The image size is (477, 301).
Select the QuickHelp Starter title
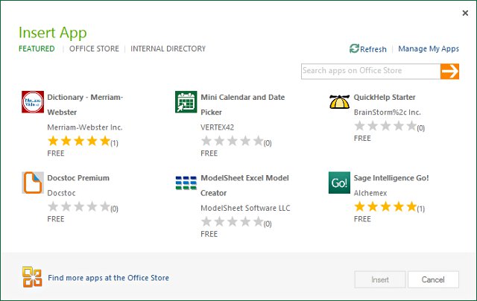tap(385, 98)
